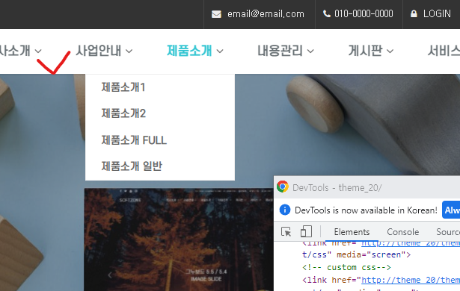
Task: Click the phone handset icon
Action: coord(327,13)
